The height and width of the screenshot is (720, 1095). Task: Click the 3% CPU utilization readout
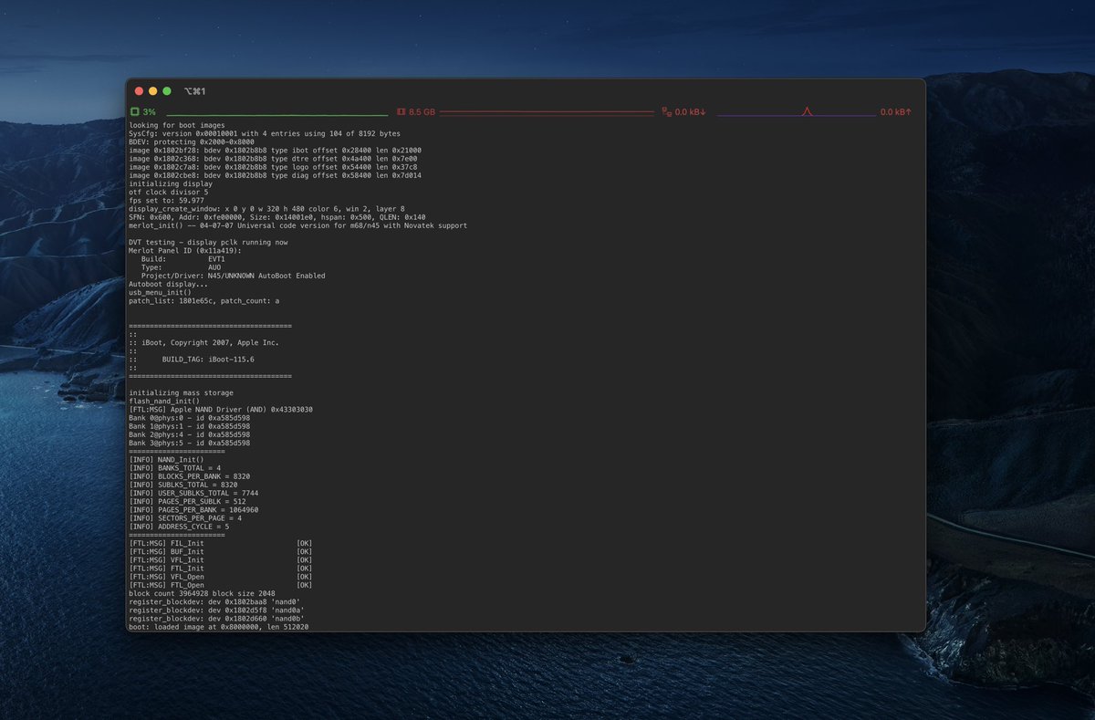point(150,111)
